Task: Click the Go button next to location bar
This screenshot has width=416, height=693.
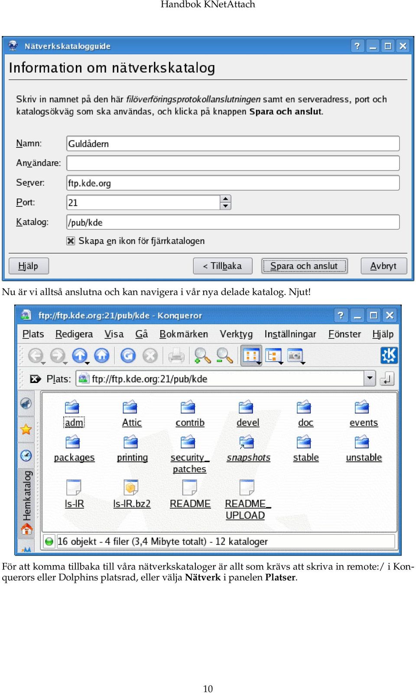Action: (387, 379)
